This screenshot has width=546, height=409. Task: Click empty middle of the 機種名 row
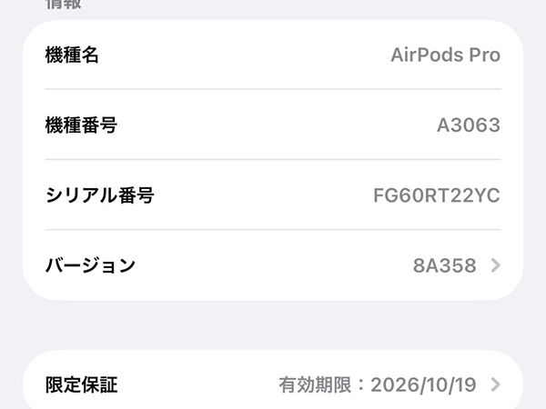pyautogui.click(x=246, y=55)
